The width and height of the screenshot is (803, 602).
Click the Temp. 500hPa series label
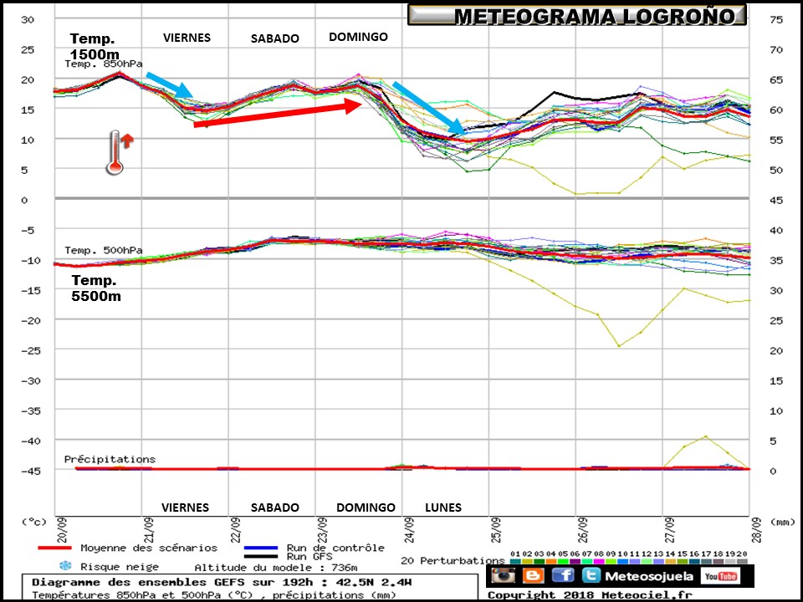tap(104, 250)
